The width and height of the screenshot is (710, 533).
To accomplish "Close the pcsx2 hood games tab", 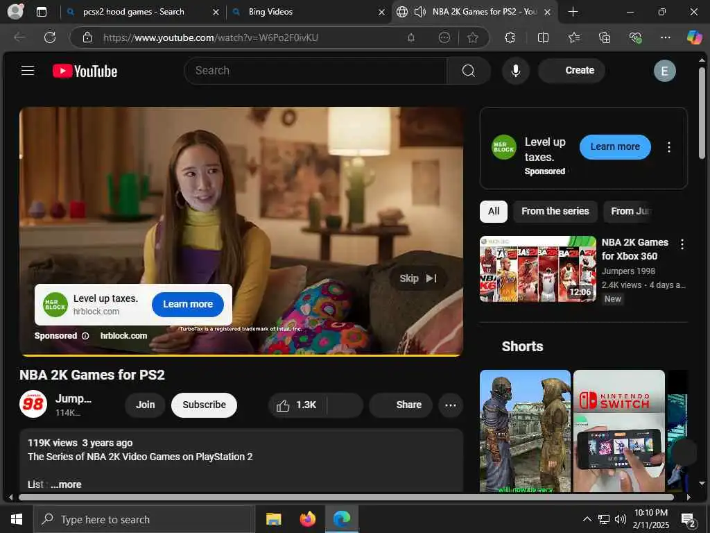I will [216, 12].
